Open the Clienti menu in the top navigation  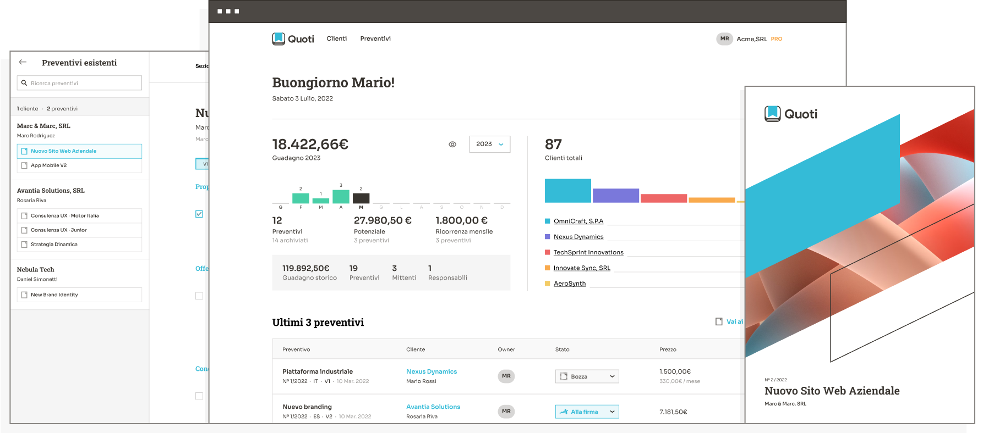[337, 38]
